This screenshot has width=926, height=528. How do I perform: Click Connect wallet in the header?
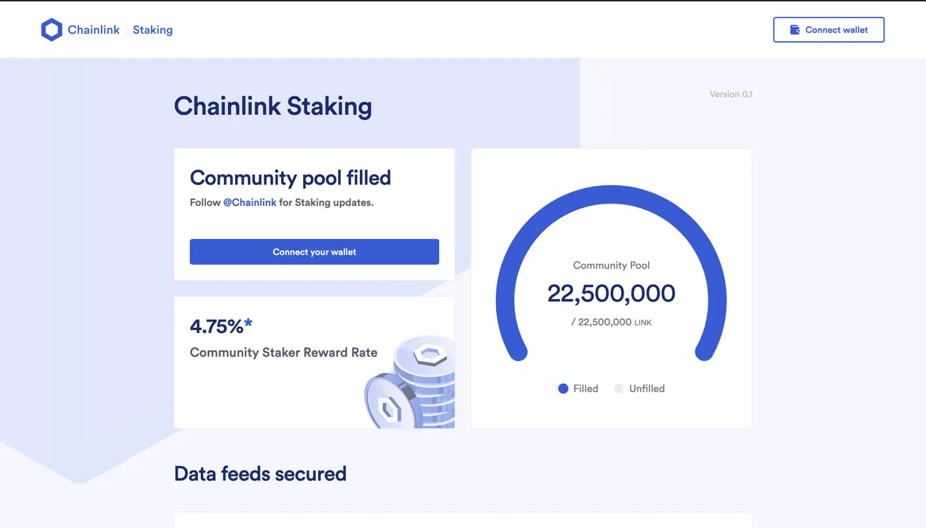click(828, 30)
